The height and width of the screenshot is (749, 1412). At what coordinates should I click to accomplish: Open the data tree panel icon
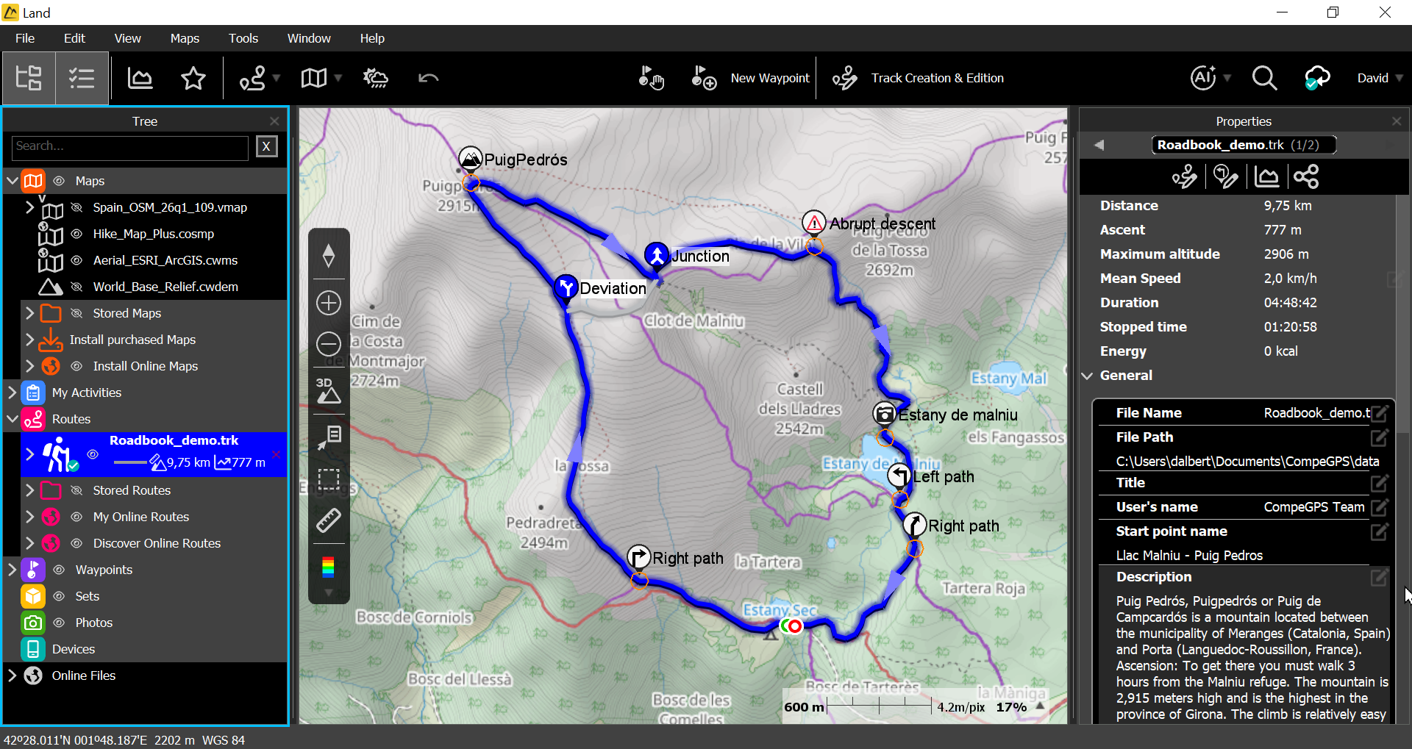[x=29, y=78]
